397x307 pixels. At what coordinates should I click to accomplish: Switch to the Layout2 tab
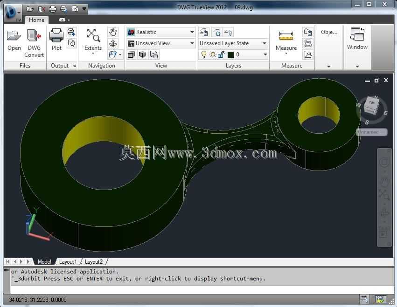coord(94,262)
